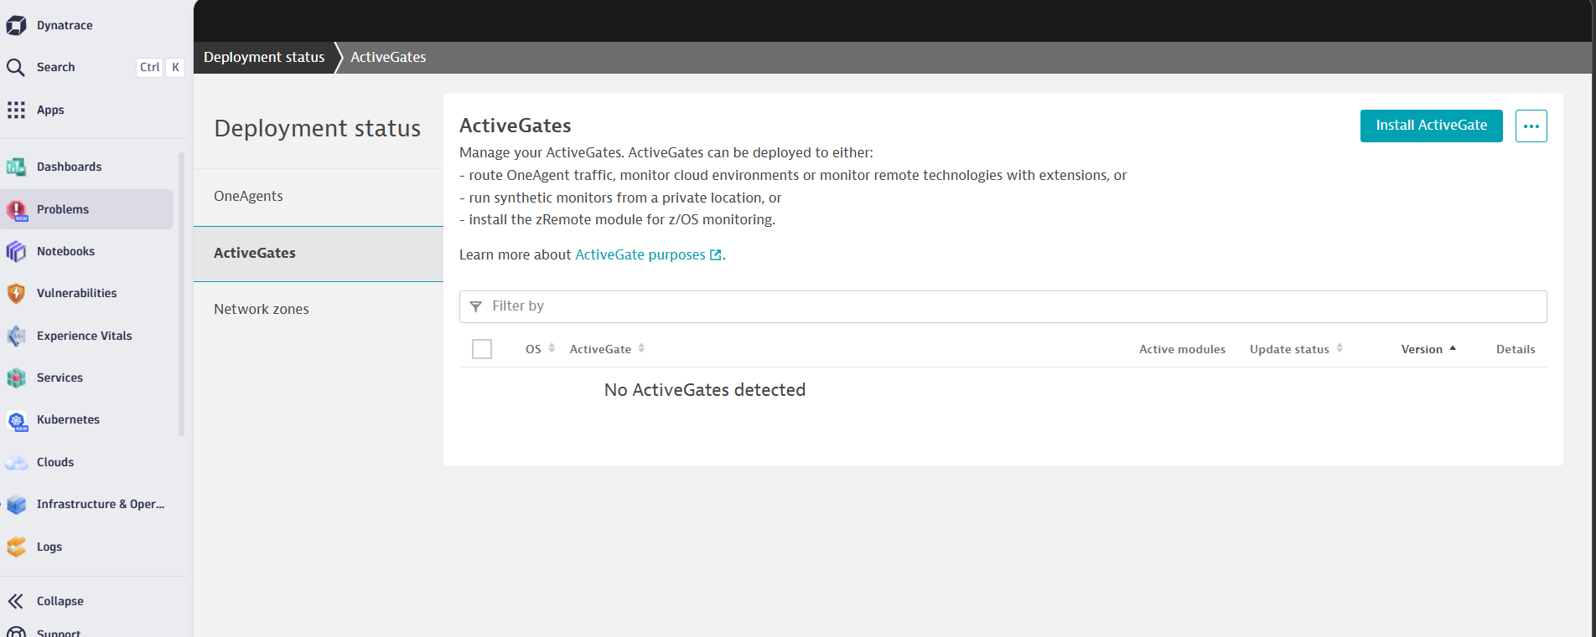Select Network zones menu item
Image resolution: width=1596 pixels, height=637 pixels.
coord(319,309)
